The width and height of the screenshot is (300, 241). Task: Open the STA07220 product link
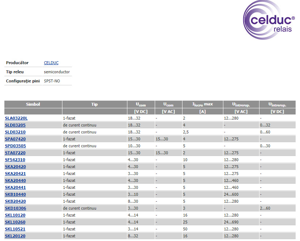15,153
